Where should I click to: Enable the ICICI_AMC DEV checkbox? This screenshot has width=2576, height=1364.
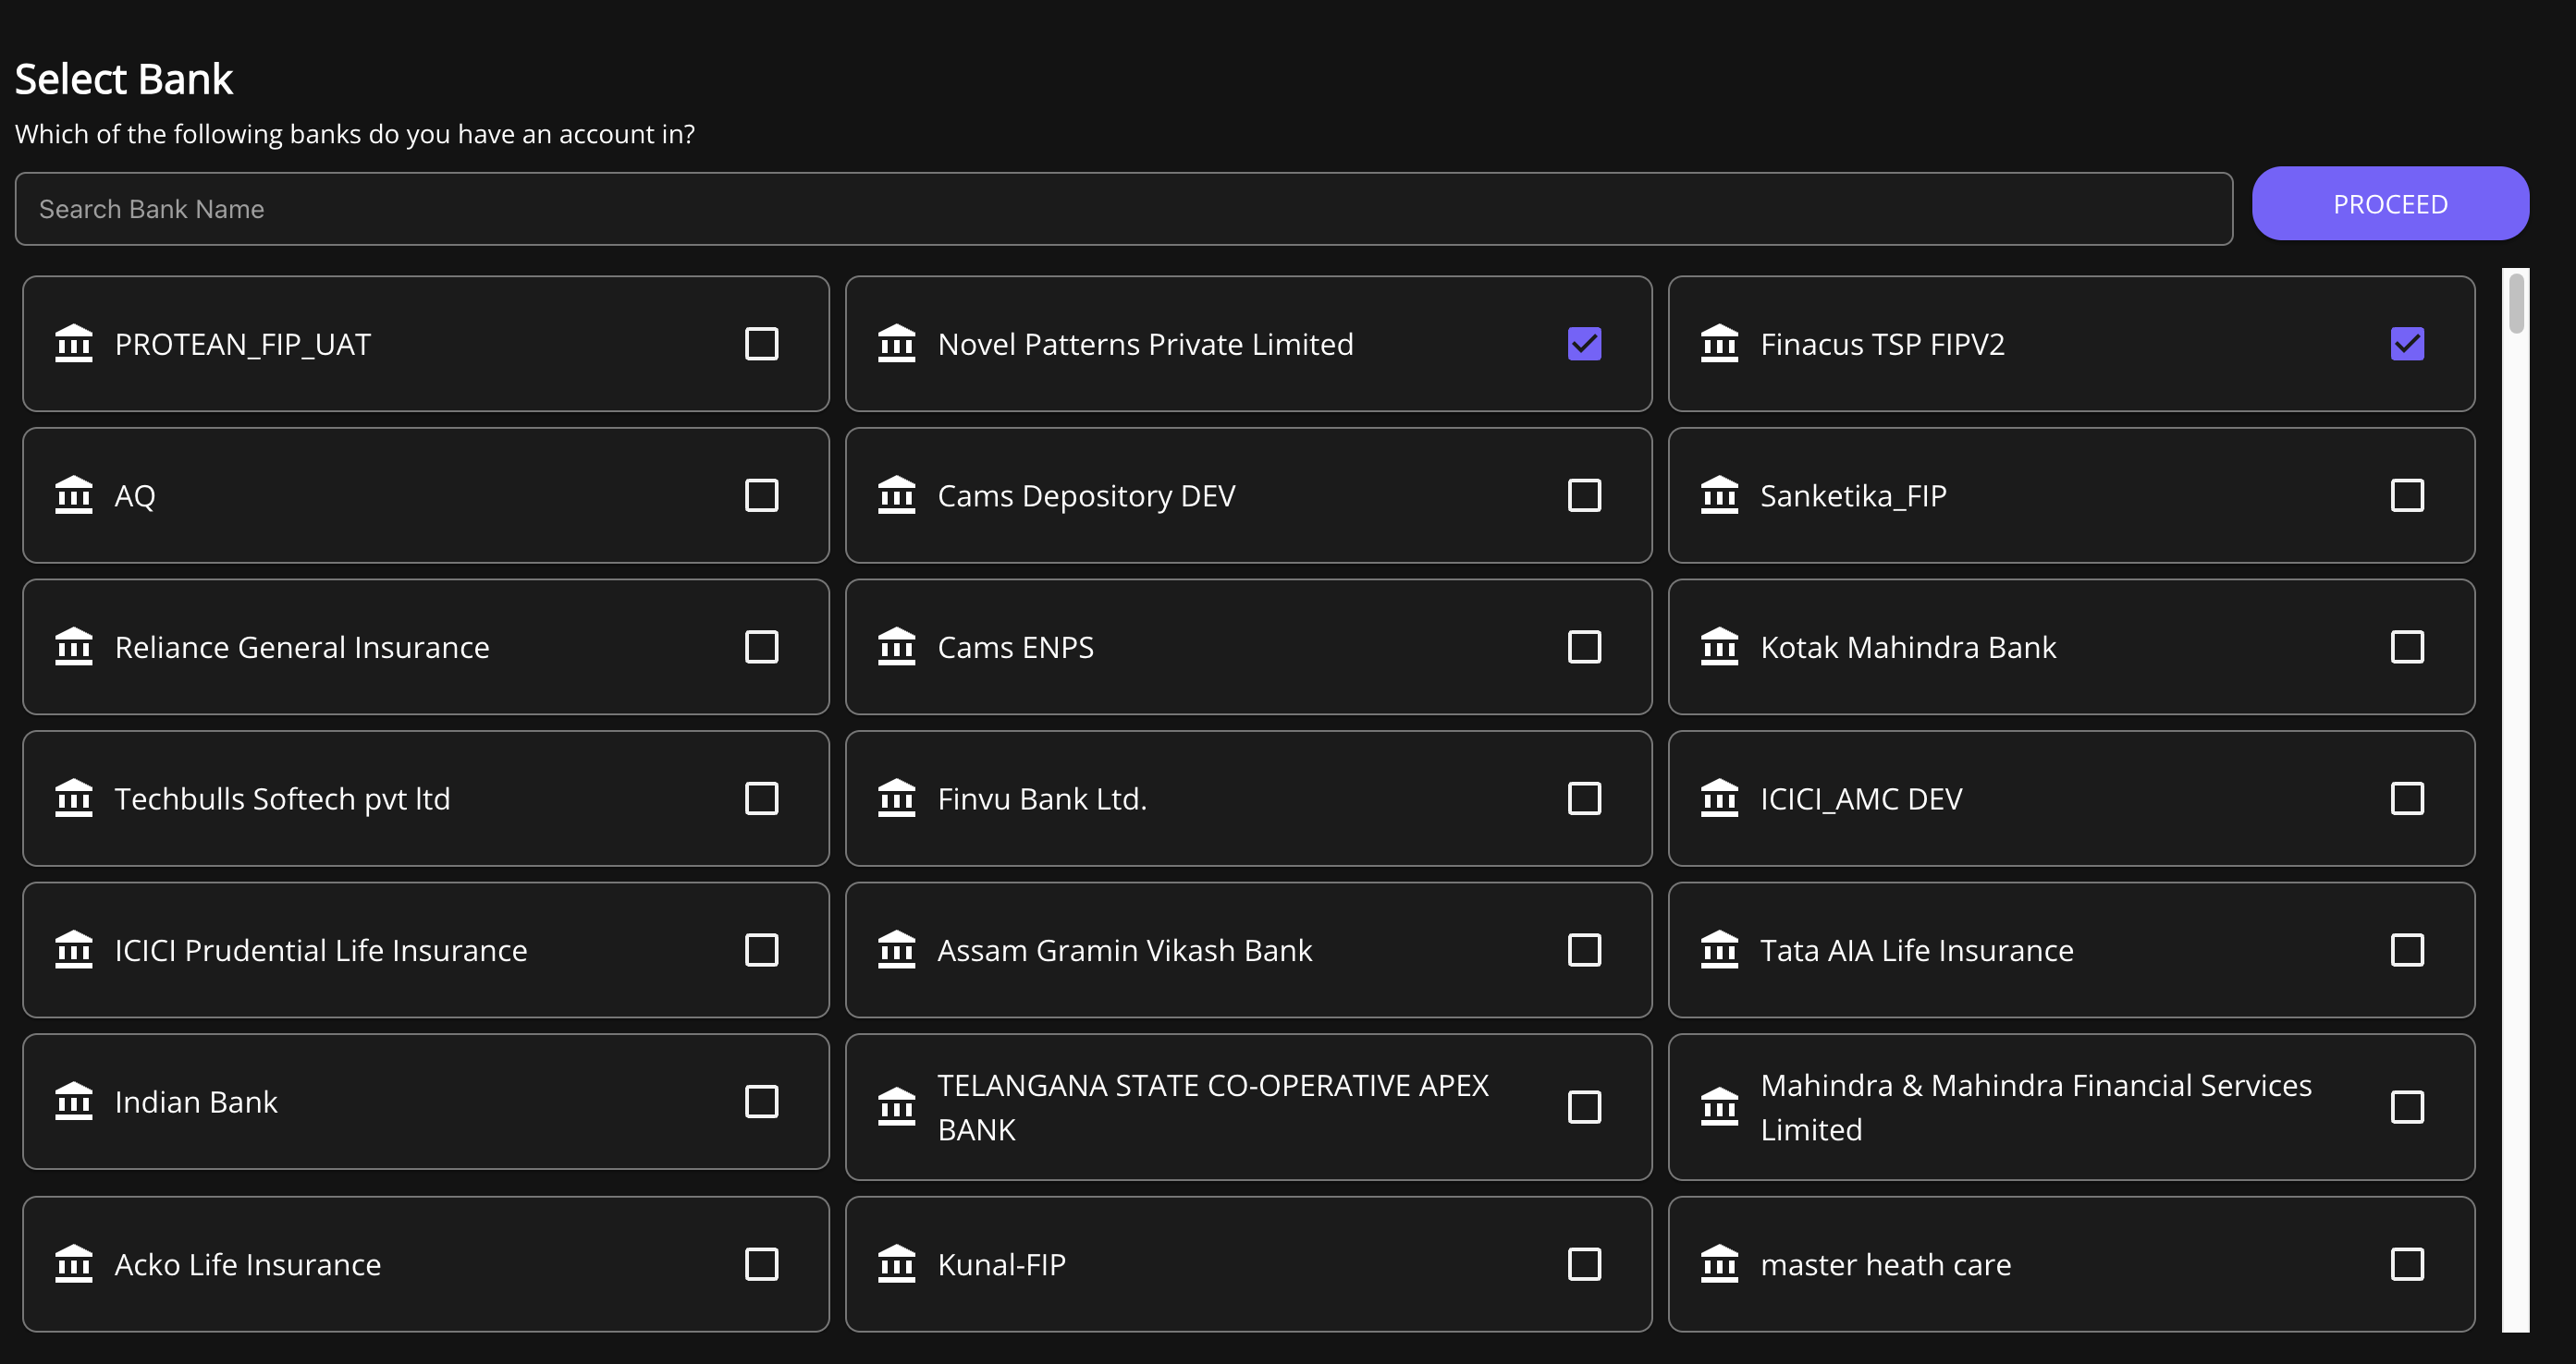2408,798
